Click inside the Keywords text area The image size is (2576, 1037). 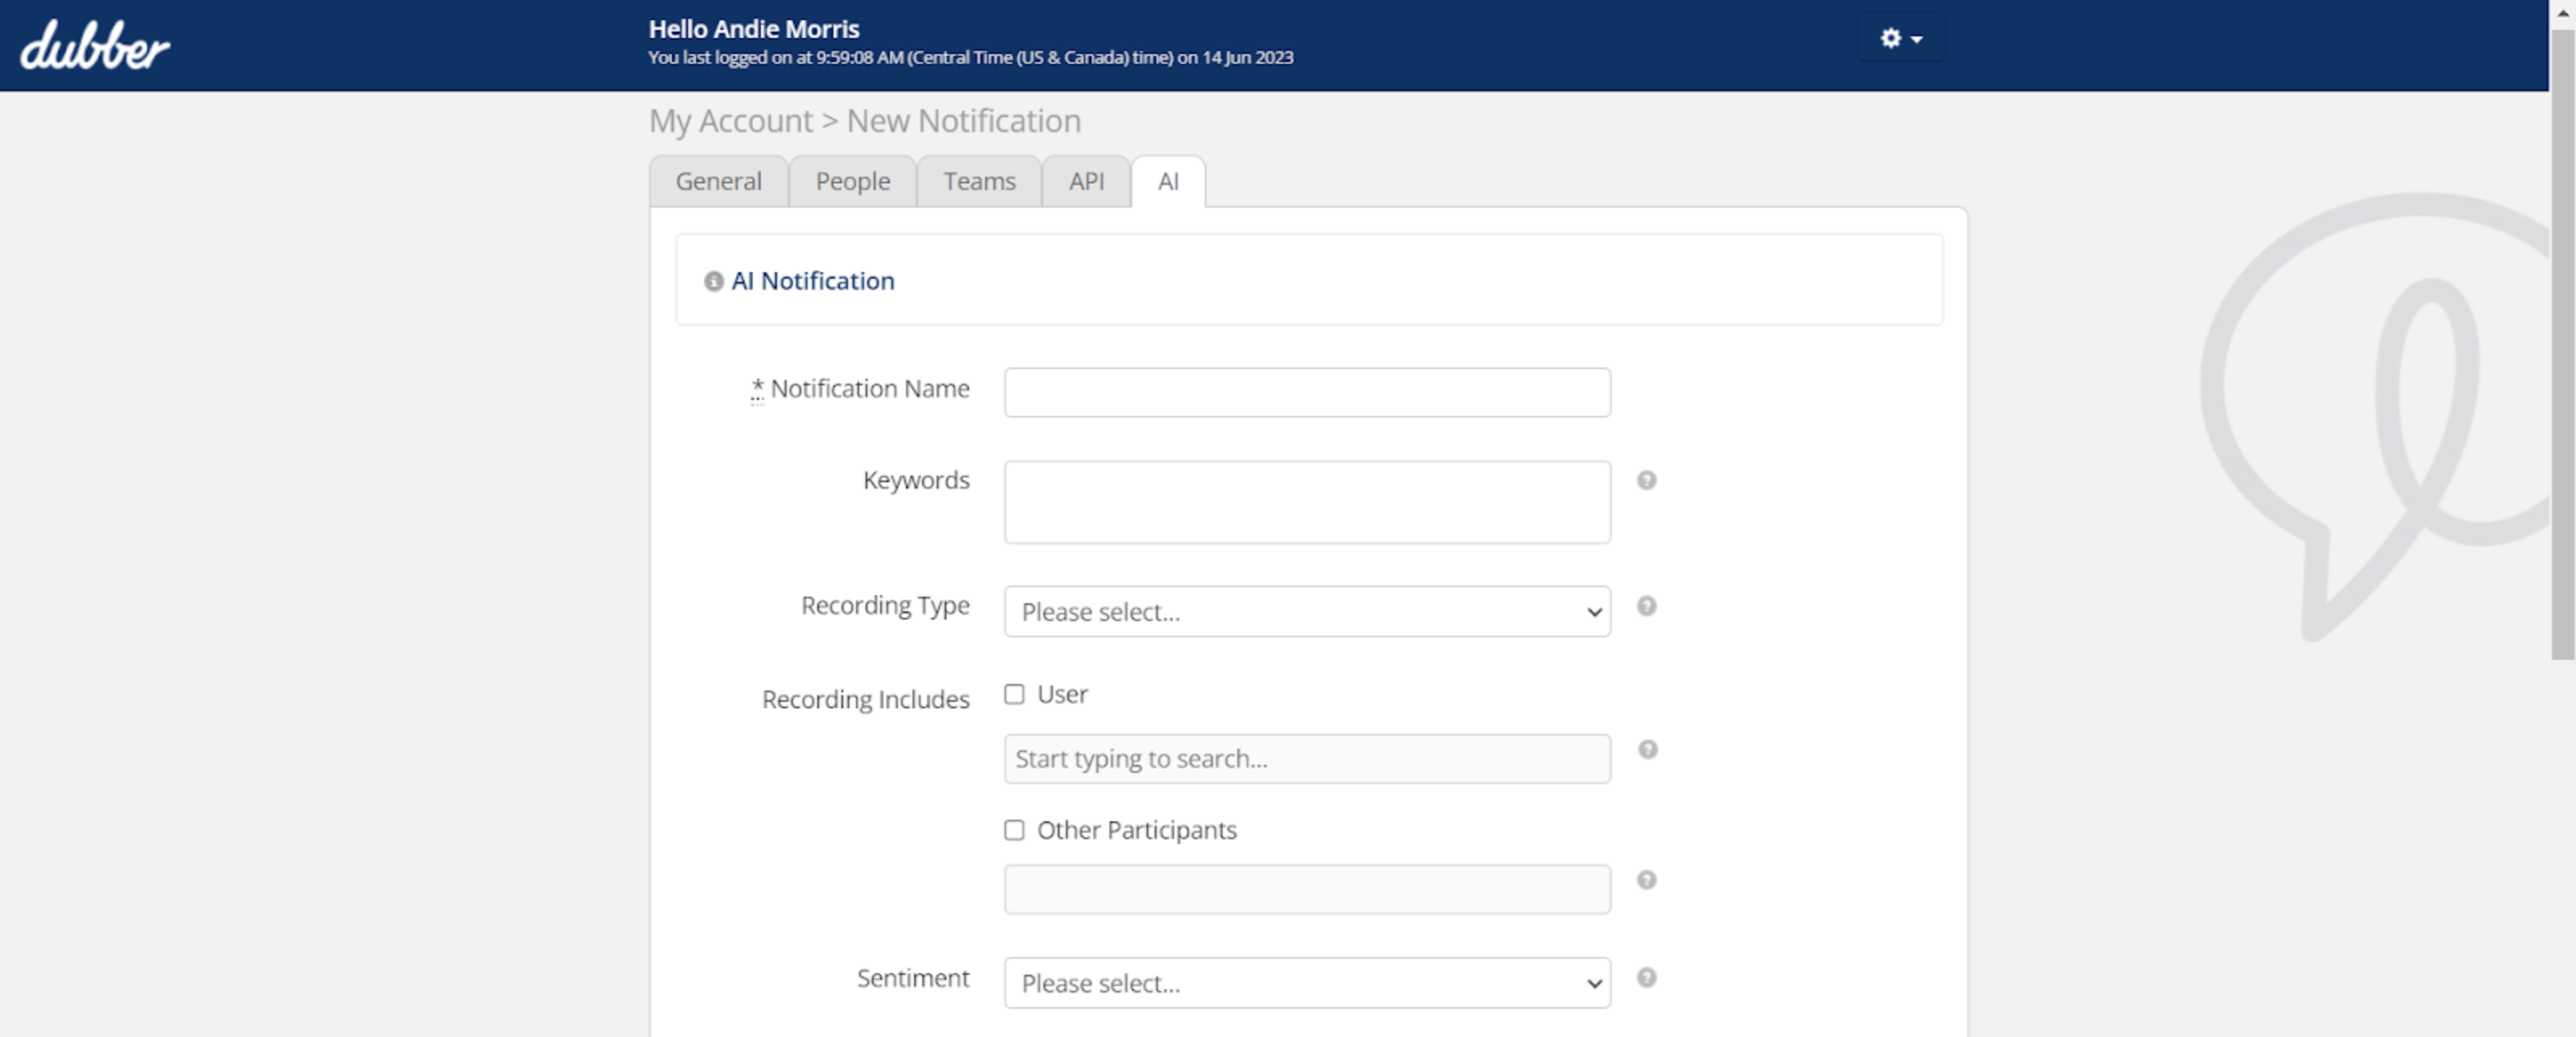point(1306,502)
